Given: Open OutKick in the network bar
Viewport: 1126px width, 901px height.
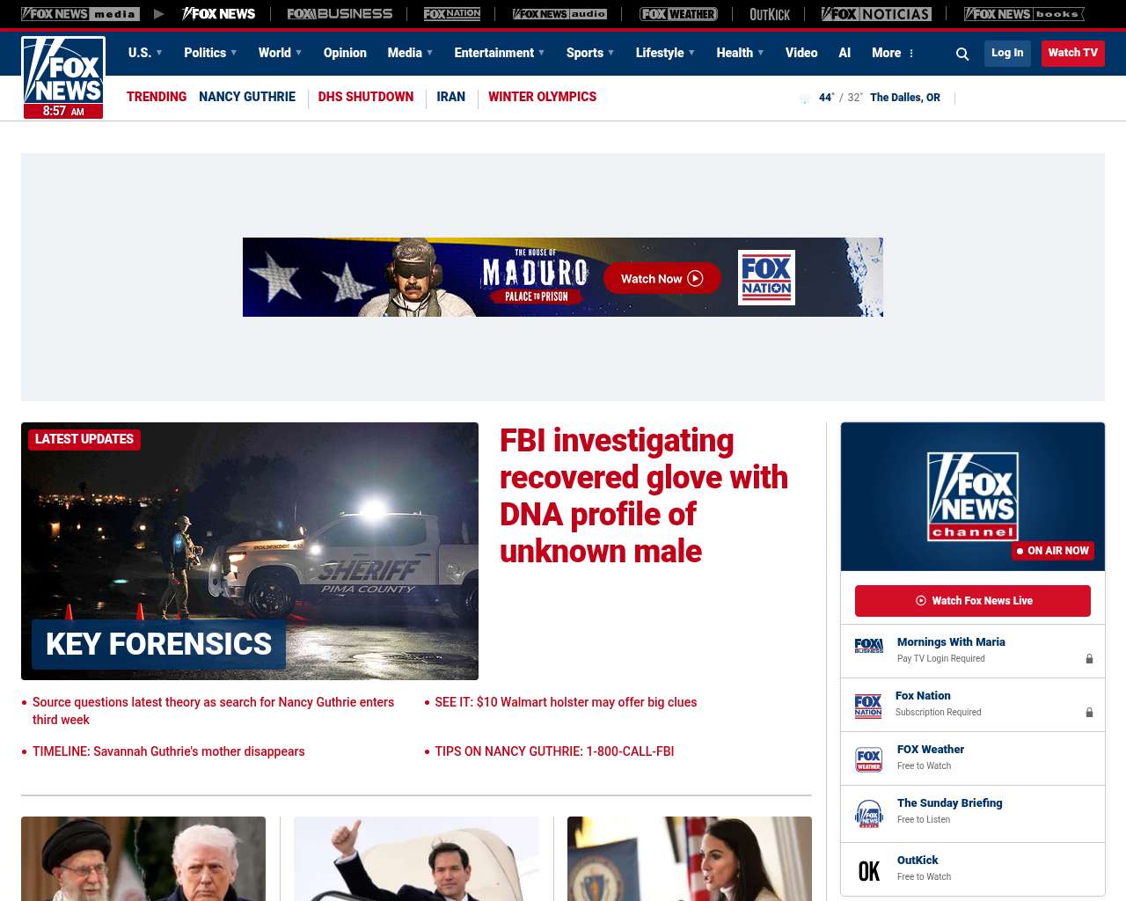Looking at the screenshot, I should tap(770, 14).
